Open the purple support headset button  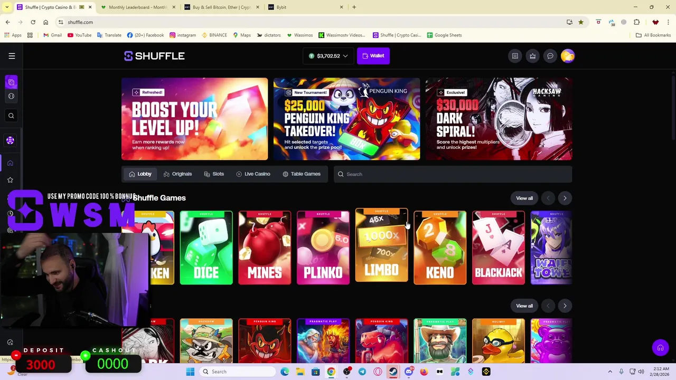[660, 348]
